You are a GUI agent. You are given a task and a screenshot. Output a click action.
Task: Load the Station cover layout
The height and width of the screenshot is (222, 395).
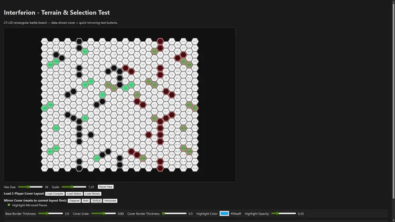(74, 194)
